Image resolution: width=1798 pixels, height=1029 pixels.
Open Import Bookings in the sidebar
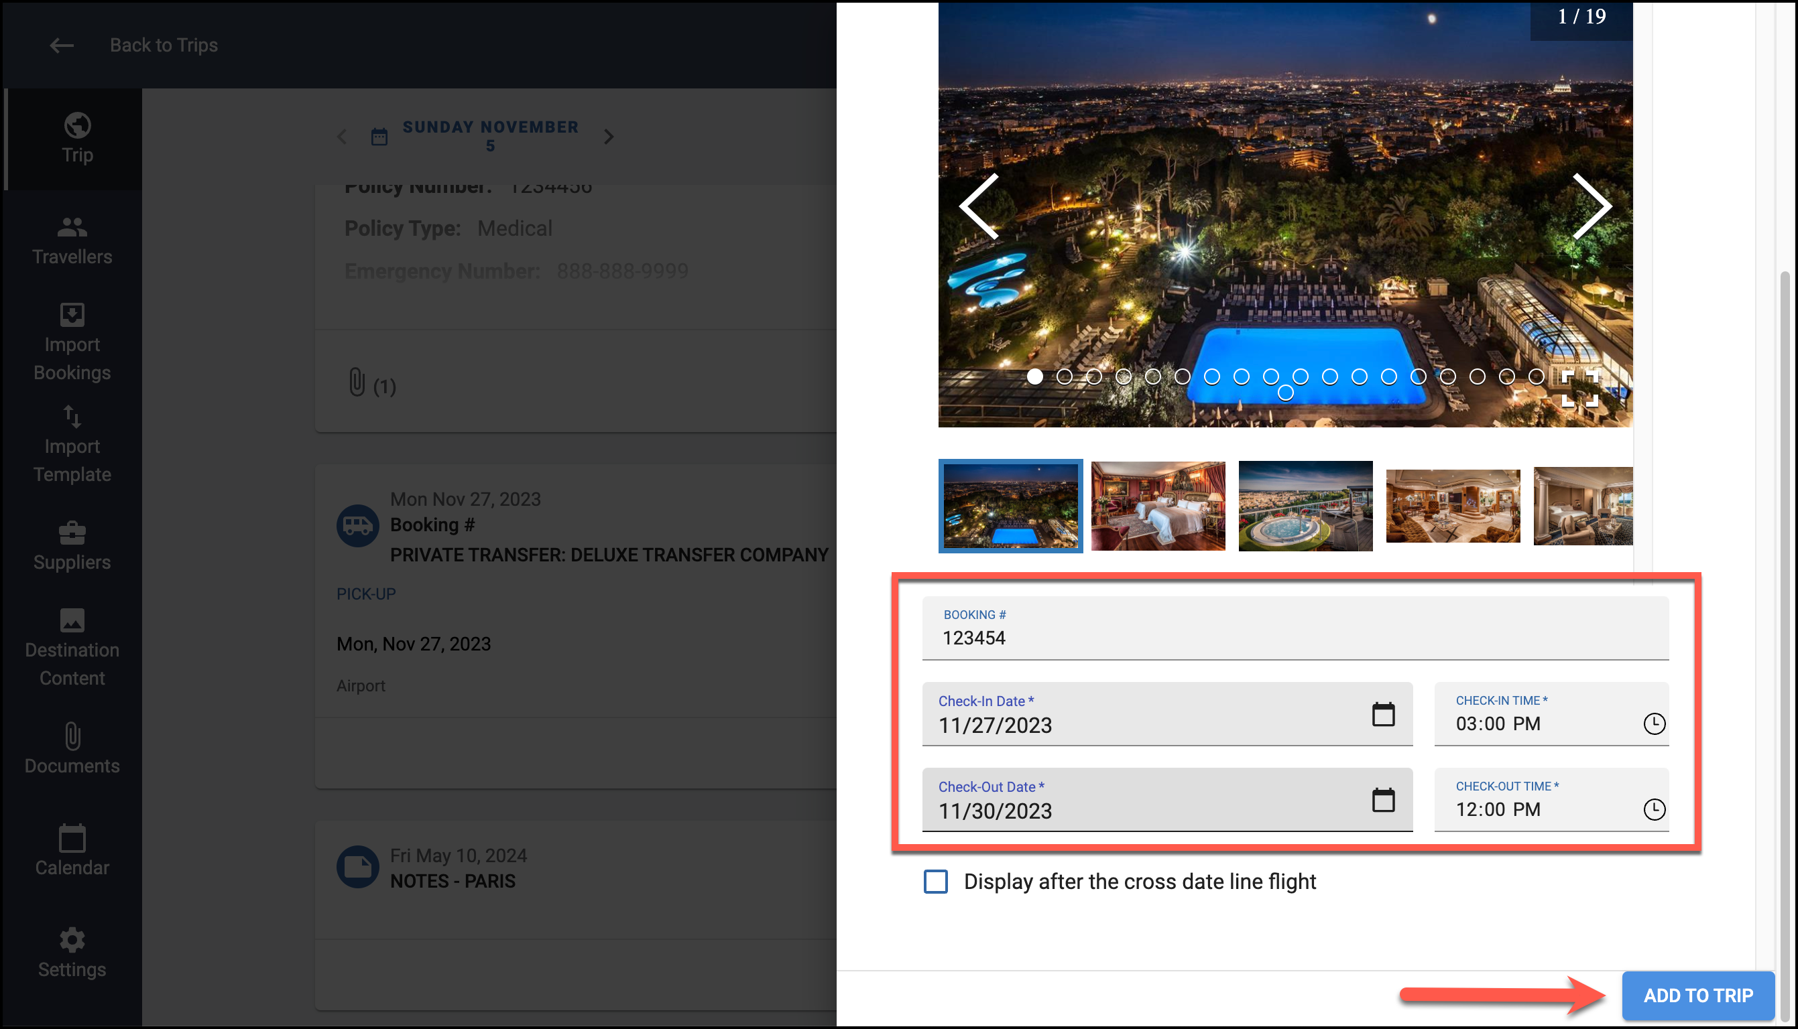coord(72,342)
